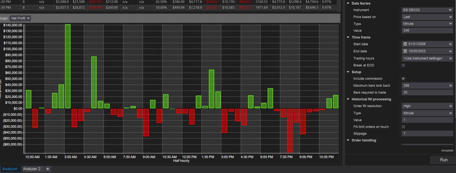Screen dimensions: 456x173
Task: Expand the Start date dropdown arrow
Action: point(450,44)
